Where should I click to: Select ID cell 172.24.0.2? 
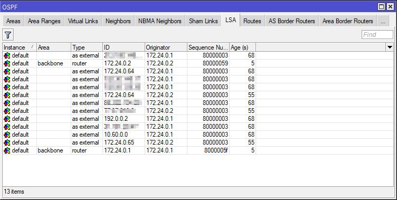pyautogui.click(x=118, y=63)
